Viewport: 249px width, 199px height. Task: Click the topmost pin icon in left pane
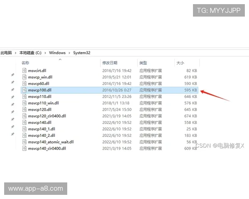pyautogui.click(x=12, y=75)
